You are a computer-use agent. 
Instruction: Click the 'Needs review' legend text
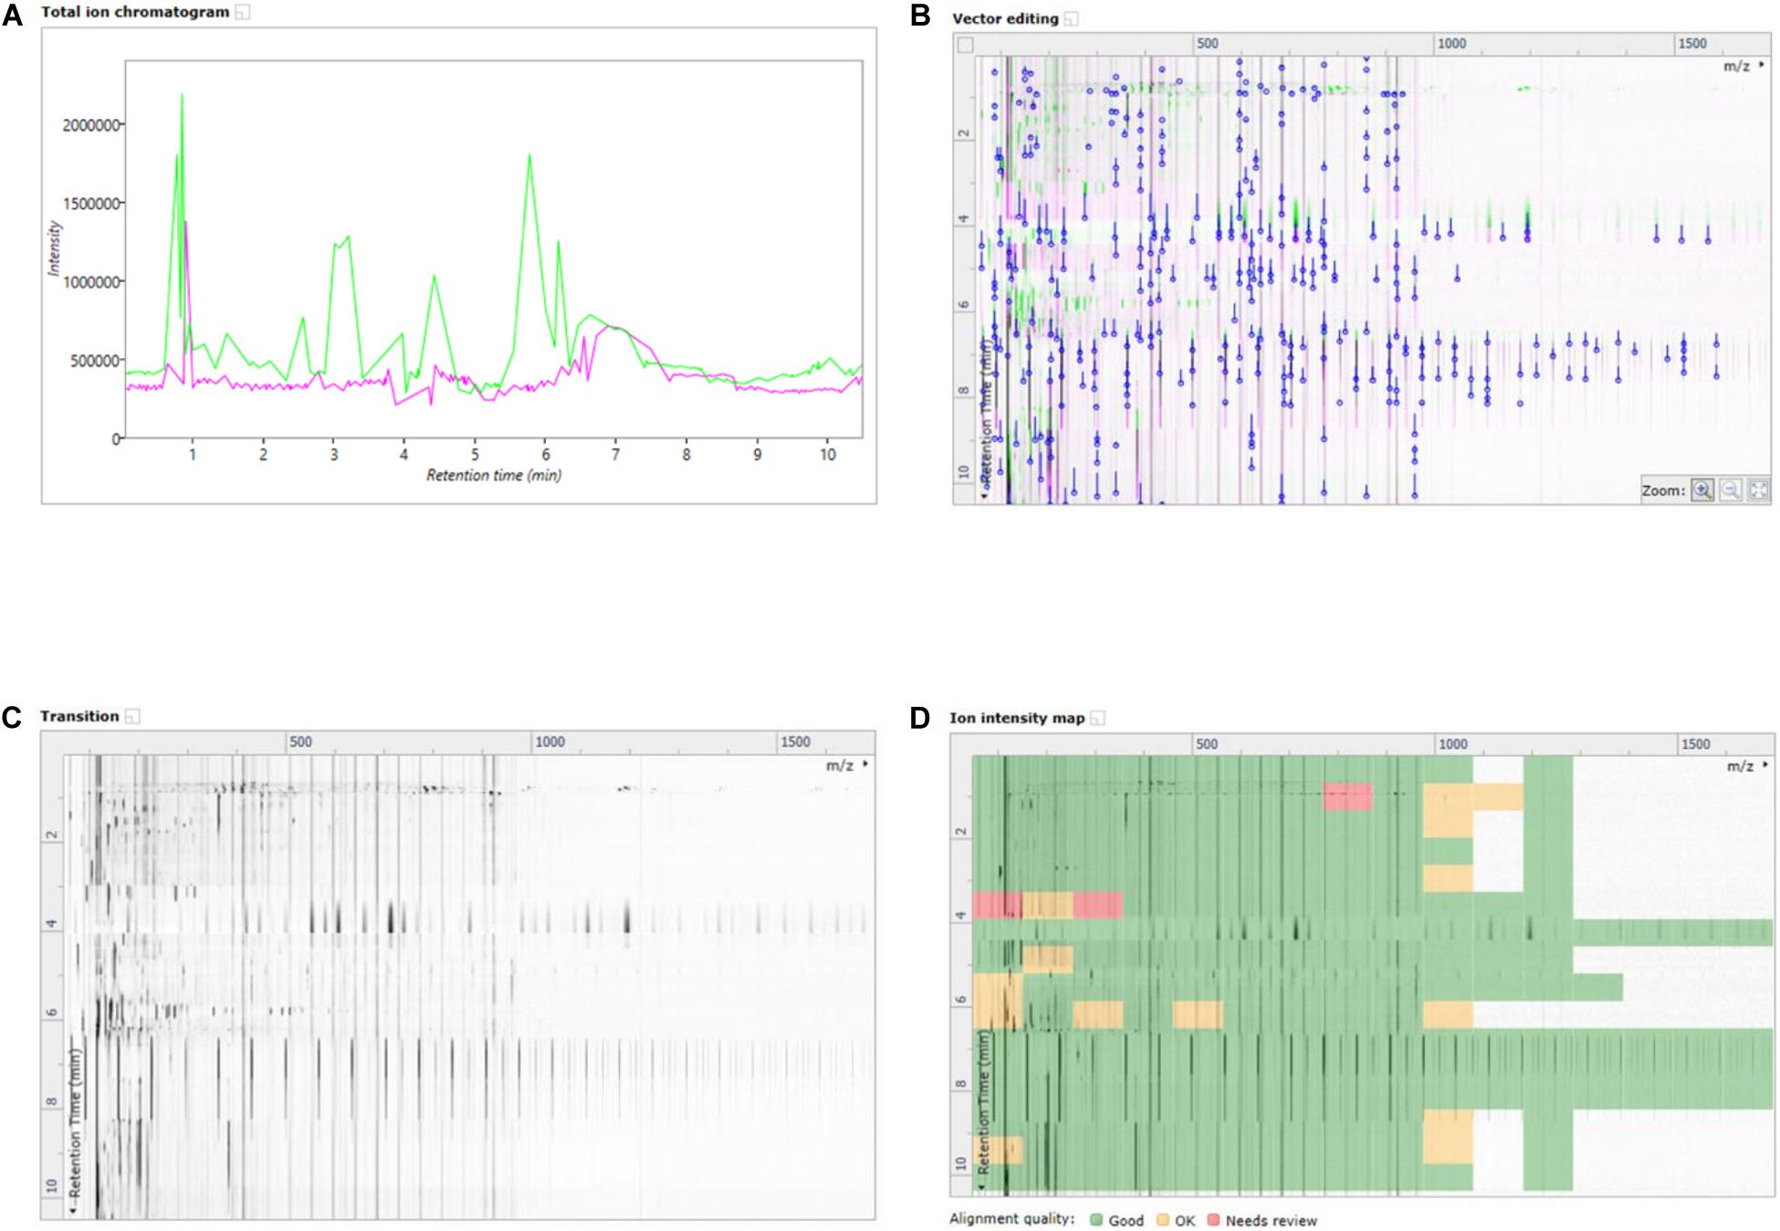pos(1272,1220)
